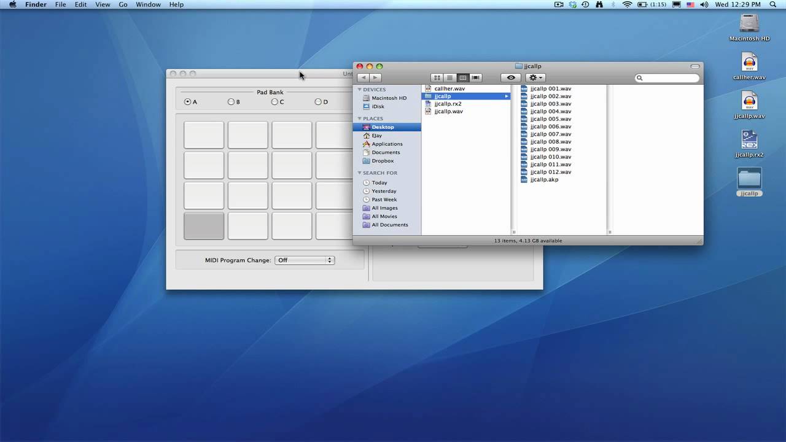786x442 pixels.
Task: Open the Apple menu
Action: tap(12, 4)
